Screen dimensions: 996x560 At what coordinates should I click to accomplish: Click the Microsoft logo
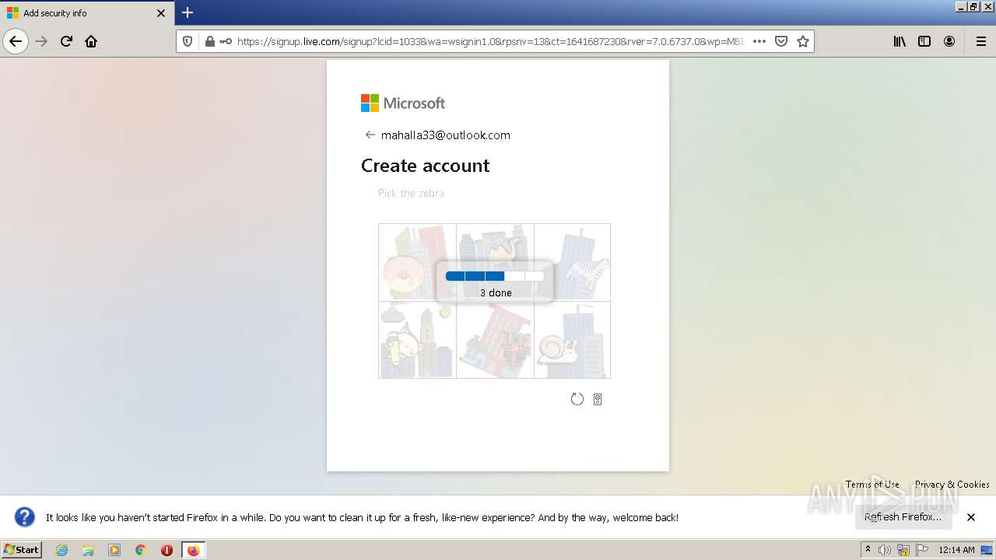[403, 103]
